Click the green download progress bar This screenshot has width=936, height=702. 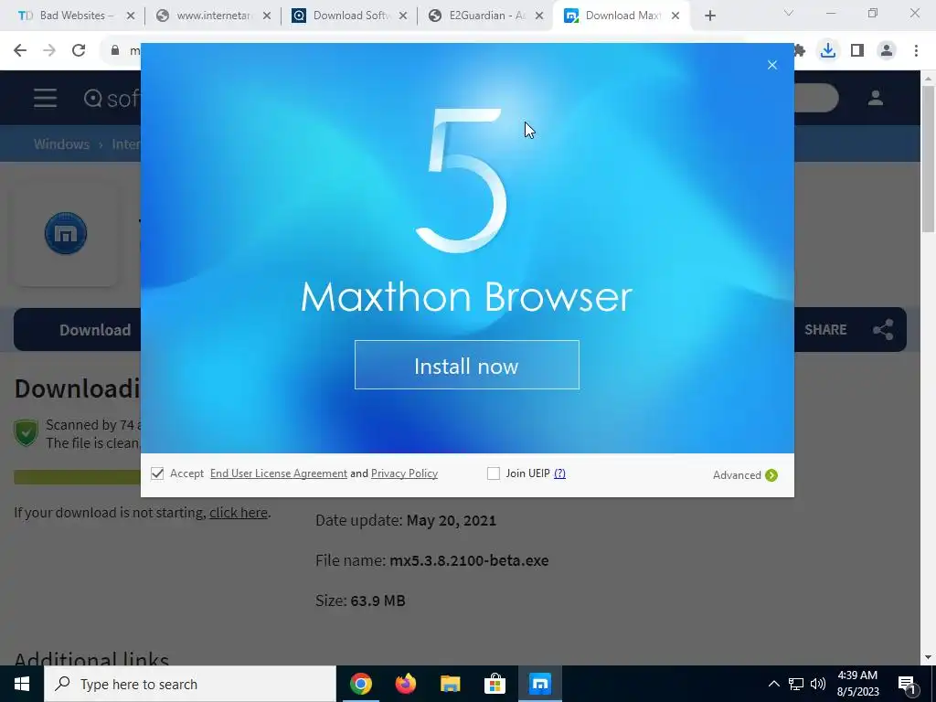click(x=78, y=477)
